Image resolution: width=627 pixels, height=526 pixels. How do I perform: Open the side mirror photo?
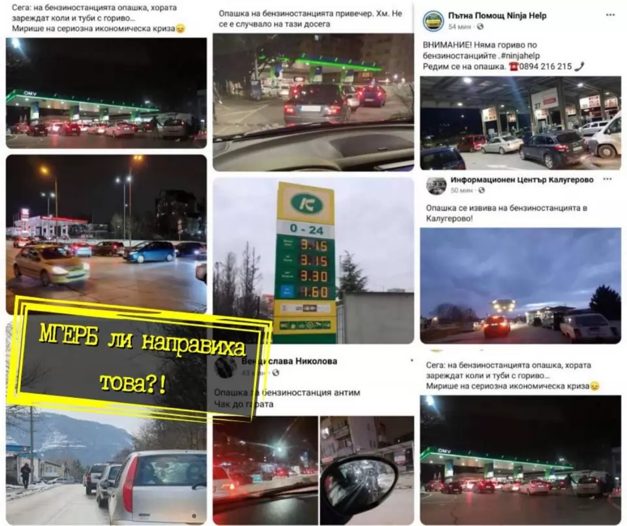click(x=367, y=470)
